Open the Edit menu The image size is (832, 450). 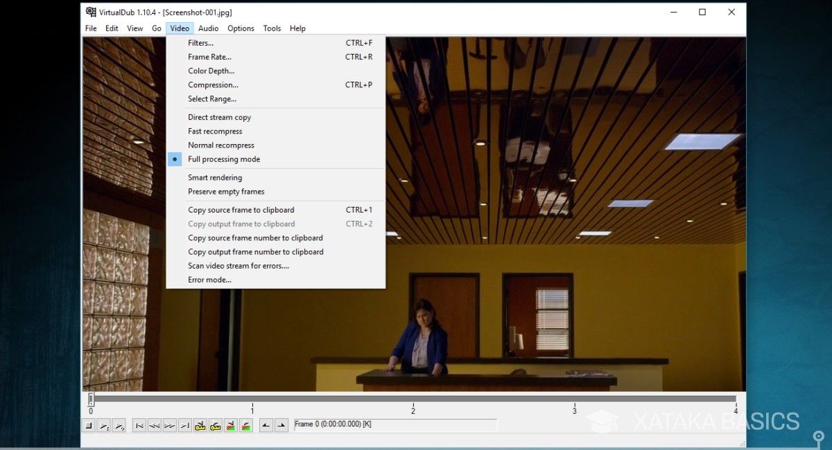[112, 28]
